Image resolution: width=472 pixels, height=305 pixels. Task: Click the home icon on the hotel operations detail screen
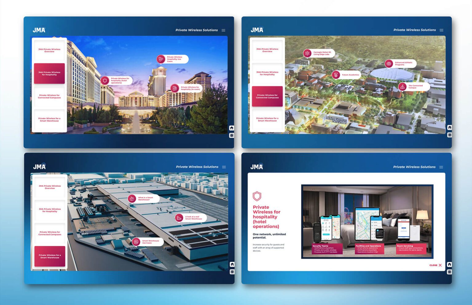coord(449,264)
